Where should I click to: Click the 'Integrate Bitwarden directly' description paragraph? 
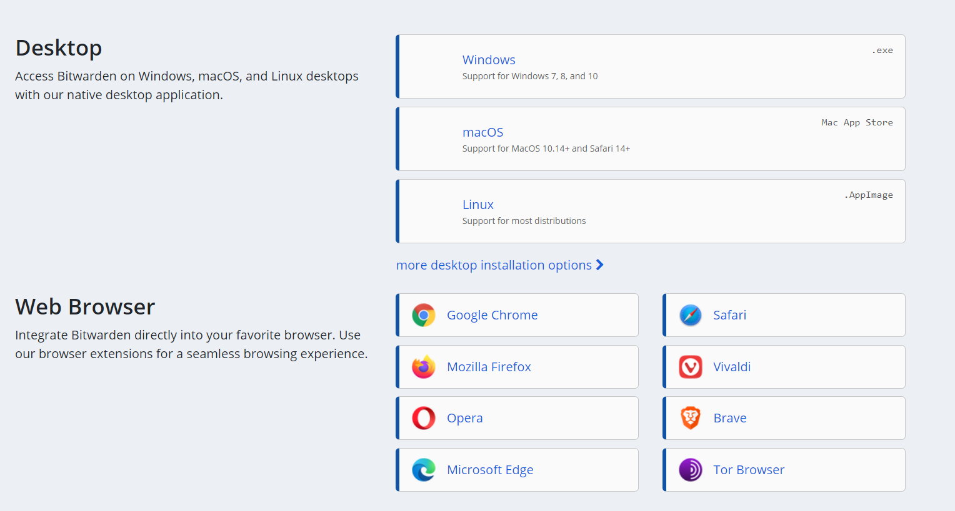pos(191,344)
